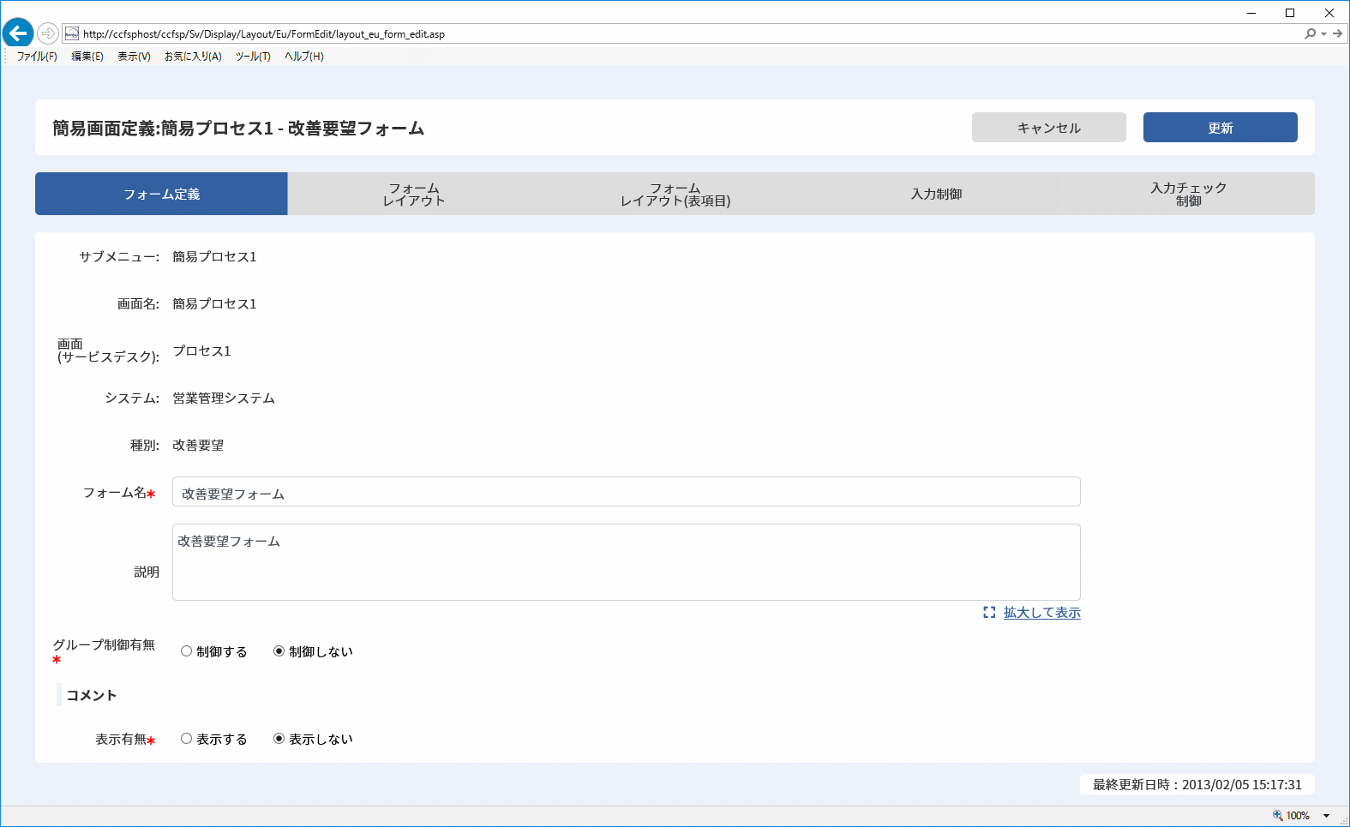Click the browser back arrow button
The image size is (1350, 827).
pos(18,33)
